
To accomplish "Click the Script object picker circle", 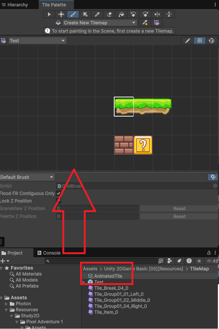I will (215, 186).
